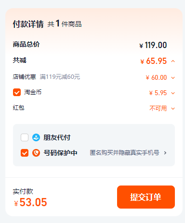Click the 店铺优惠 满119元减60元 description
Image resolution: width=185 pixels, height=223 pixels.
pyautogui.click(x=60, y=77)
